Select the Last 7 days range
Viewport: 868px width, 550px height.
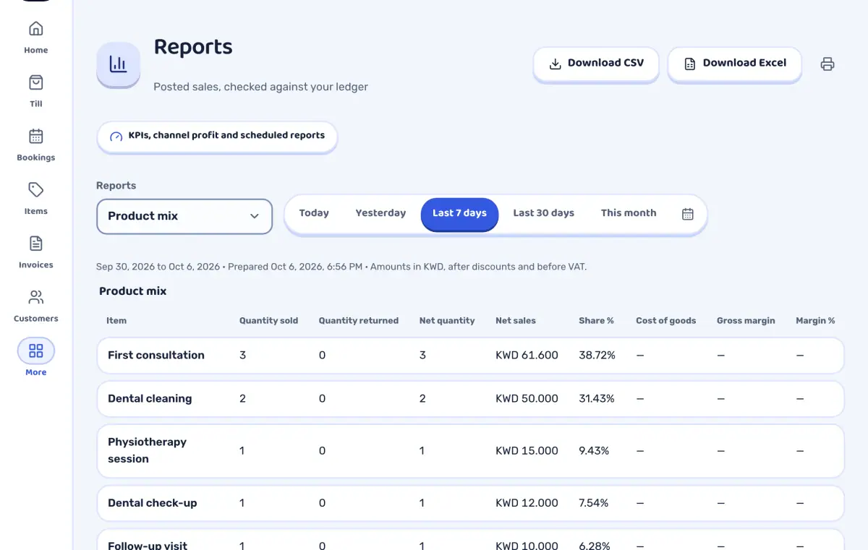pyautogui.click(x=459, y=213)
